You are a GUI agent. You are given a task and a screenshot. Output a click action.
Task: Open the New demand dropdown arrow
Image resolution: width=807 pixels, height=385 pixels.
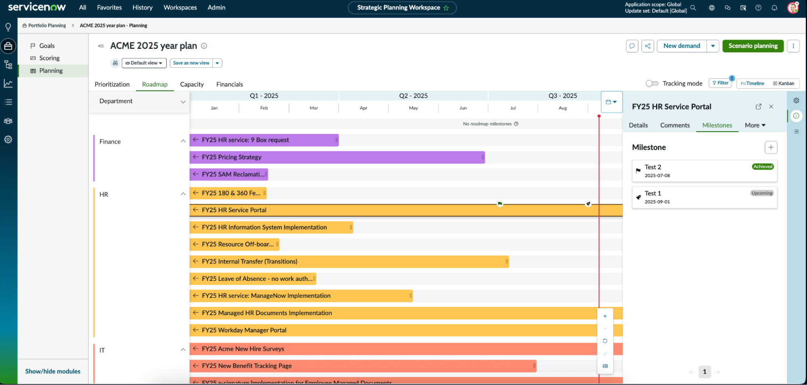[x=713, y=46]
